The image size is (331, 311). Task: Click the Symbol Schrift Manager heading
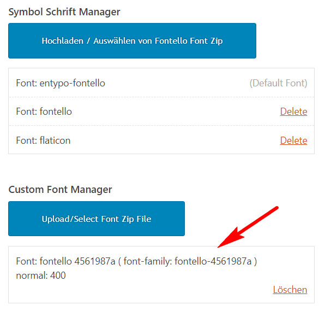click(x=64, y=12)
